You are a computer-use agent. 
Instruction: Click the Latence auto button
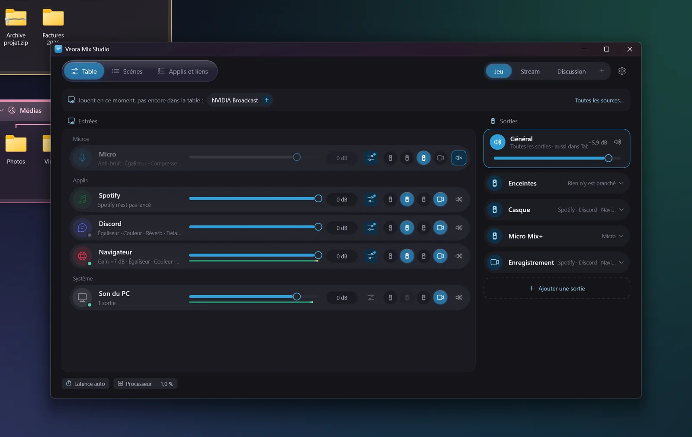tap(86, 384)
